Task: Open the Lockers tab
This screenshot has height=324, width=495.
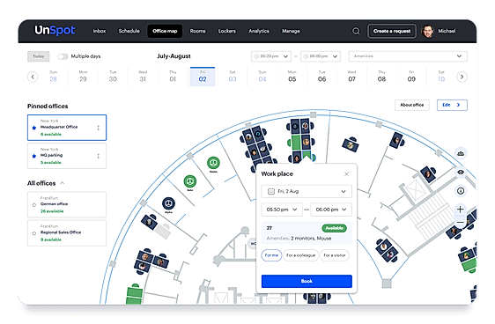Action: pos(227,31)
